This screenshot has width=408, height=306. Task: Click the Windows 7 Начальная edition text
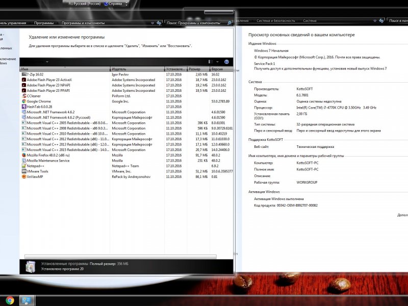click(x=271, y=50)
